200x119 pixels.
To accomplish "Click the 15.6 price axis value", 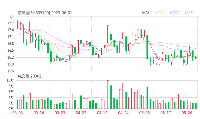I will click(11, 71).
